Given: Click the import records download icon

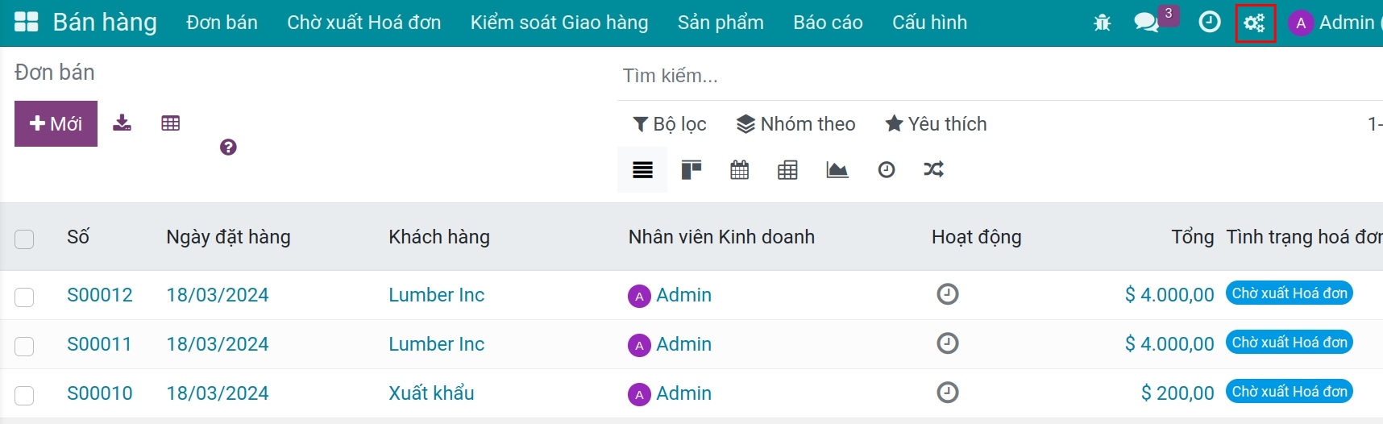Looking at the screenshot, I should point(122,123).
